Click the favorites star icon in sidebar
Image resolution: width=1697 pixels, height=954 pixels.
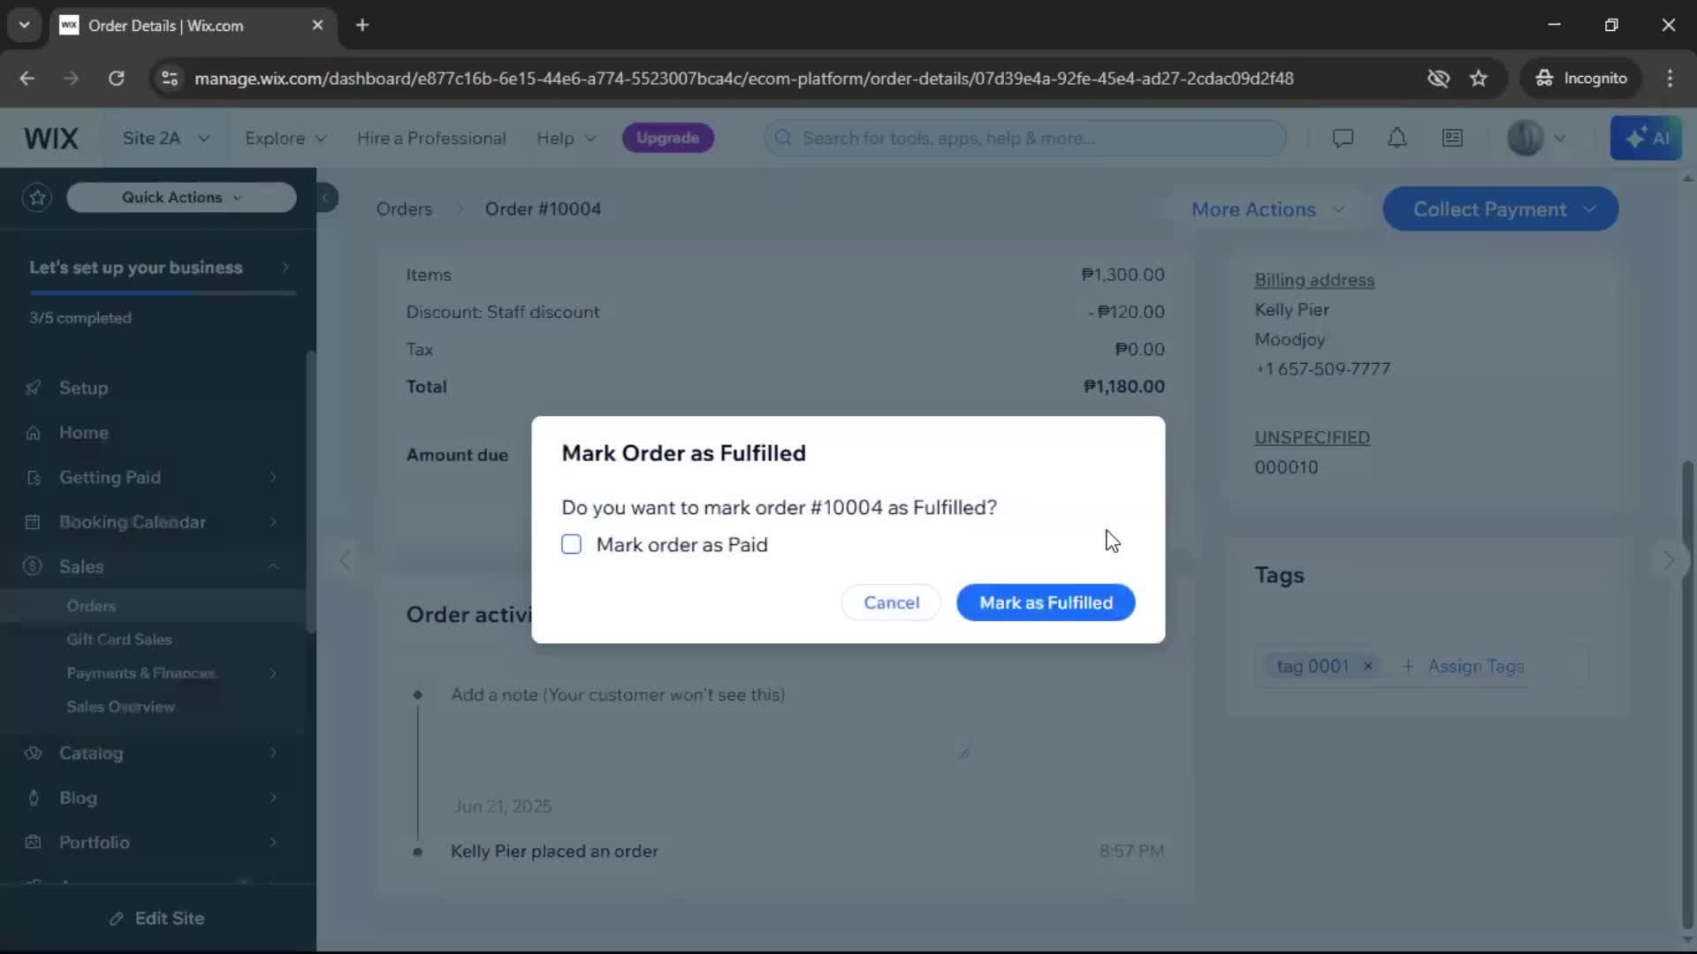coord(37,197)
